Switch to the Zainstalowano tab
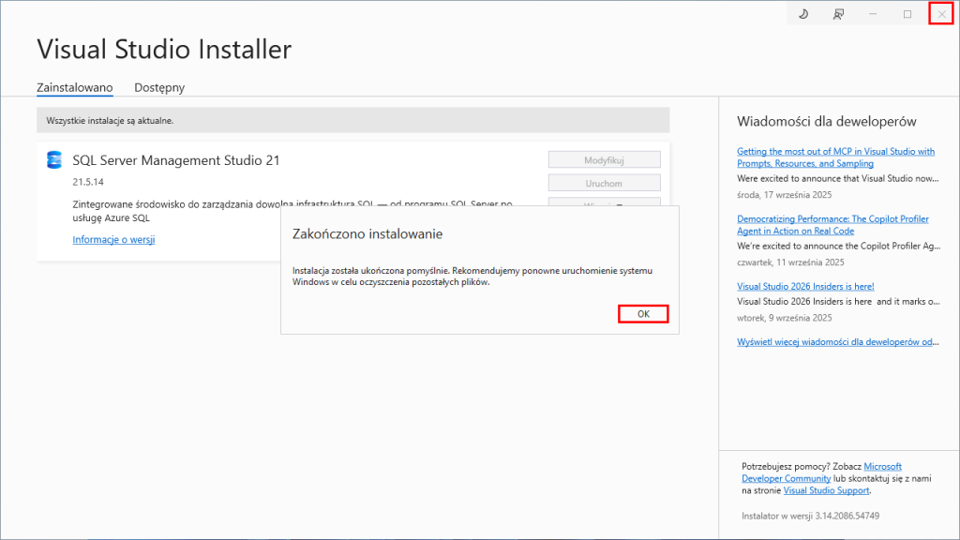 click(x=75, y=87)
